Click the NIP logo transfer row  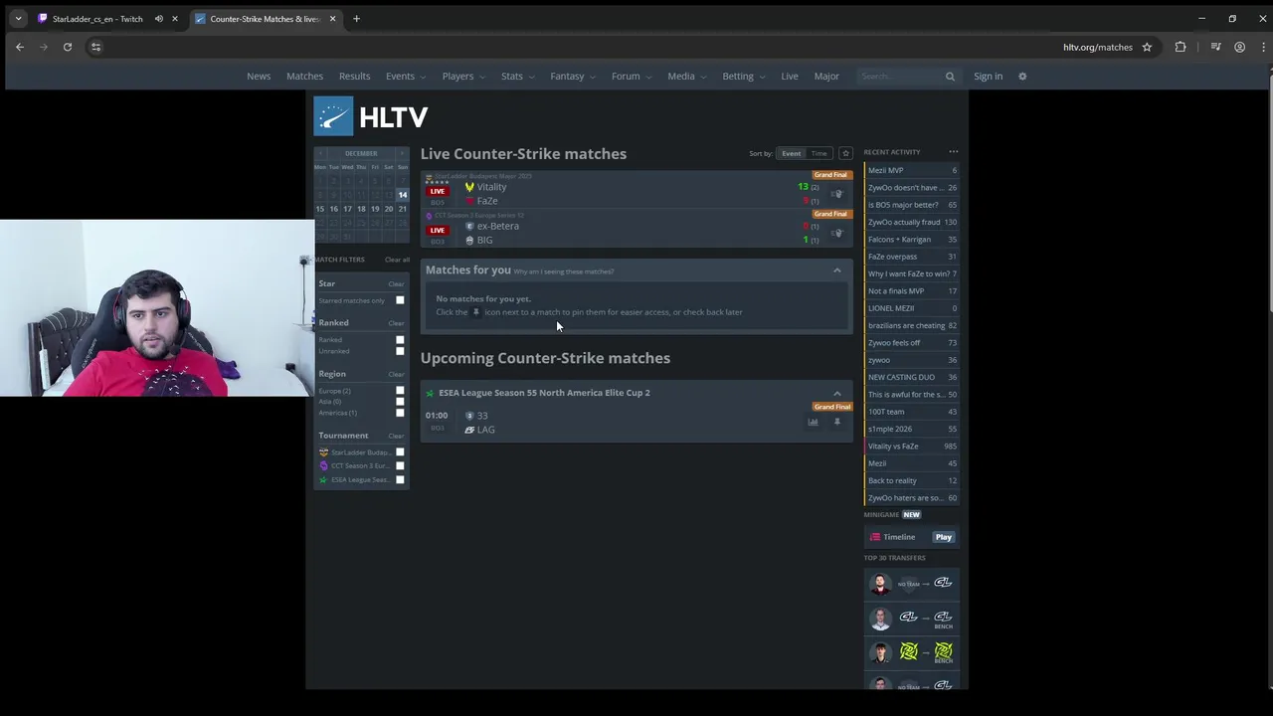pyautogui.click(x=912, y=652)
